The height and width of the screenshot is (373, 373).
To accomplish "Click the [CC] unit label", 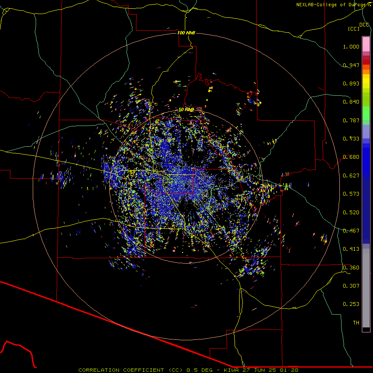I will [x=354, y=29].
